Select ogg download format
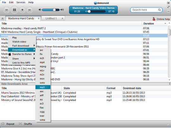 point(43,112)
